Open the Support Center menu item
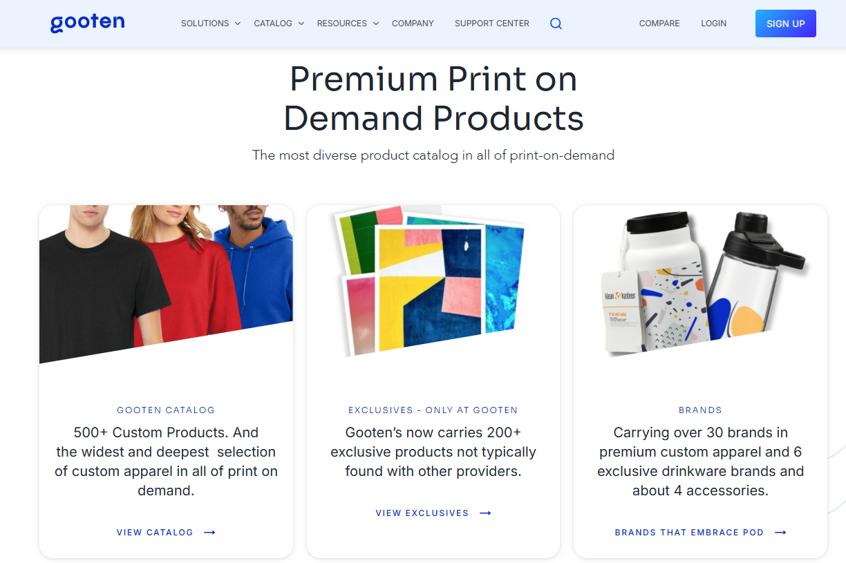 (492, 23)
